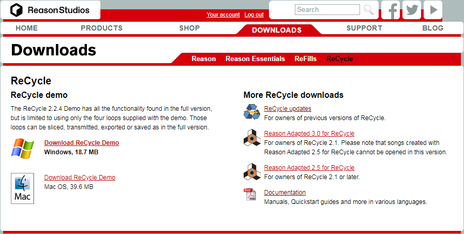Click the Mac Finder icon
The height and width of the screenshot is (234, 464).
click(22, 188)
